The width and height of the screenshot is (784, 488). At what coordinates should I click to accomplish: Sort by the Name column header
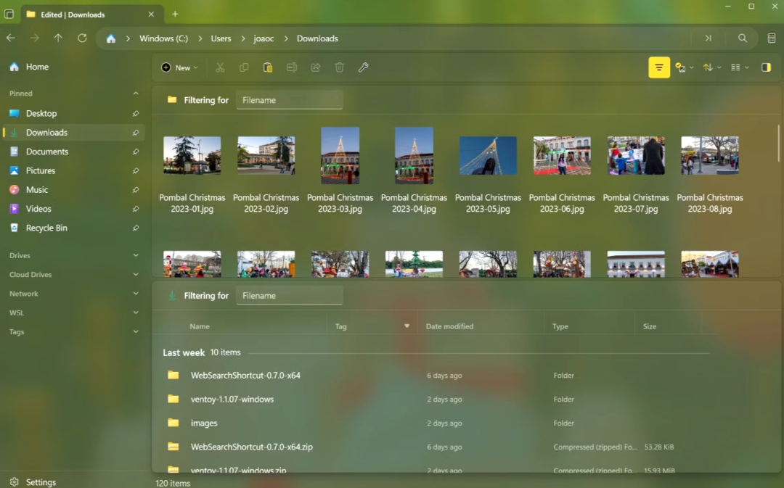(200, 326)
